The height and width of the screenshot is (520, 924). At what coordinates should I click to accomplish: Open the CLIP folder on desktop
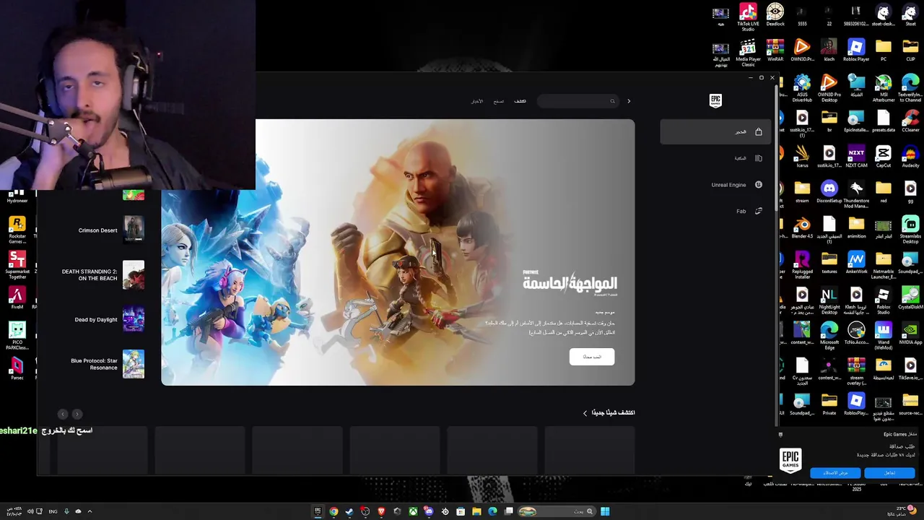pos(910,51)
